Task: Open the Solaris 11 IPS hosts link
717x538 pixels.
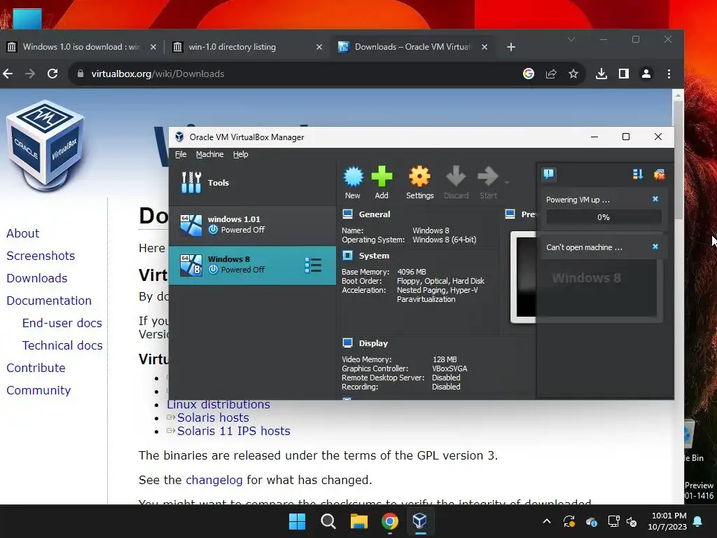Action: [234, 431]
